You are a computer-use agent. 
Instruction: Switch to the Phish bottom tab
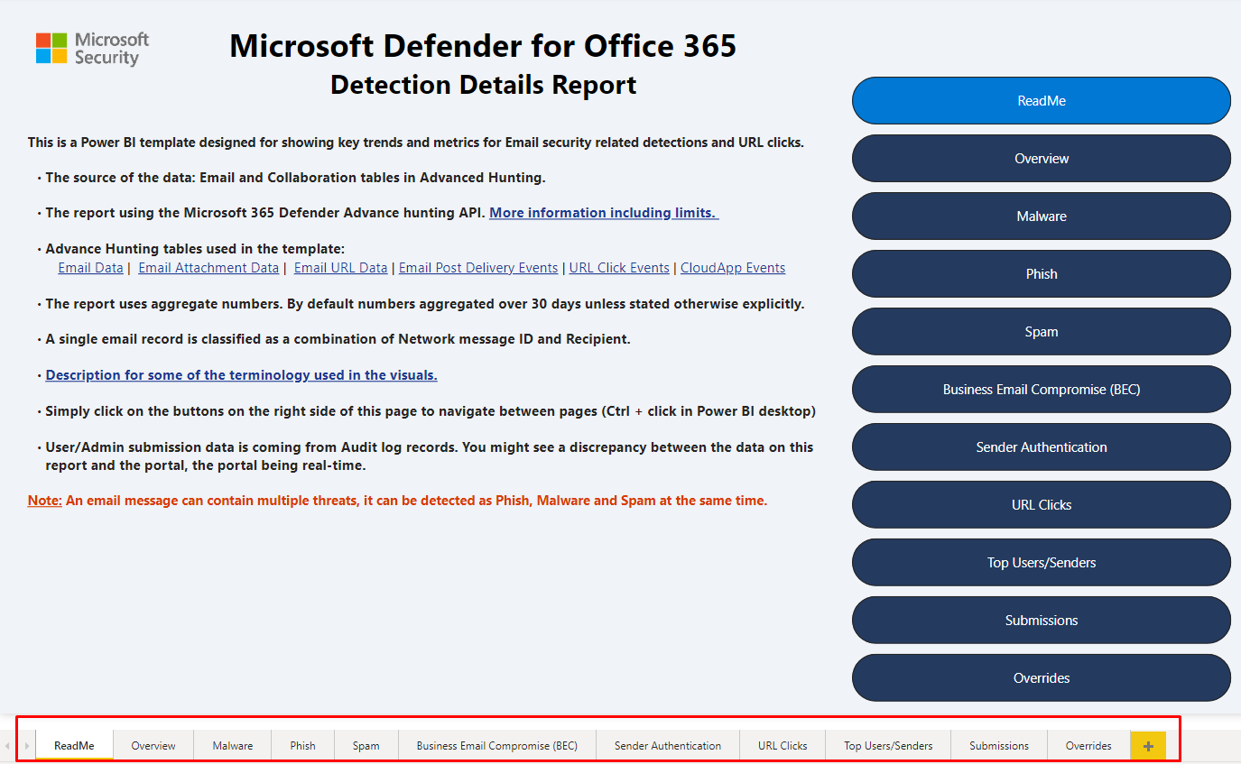click(302, 746)
